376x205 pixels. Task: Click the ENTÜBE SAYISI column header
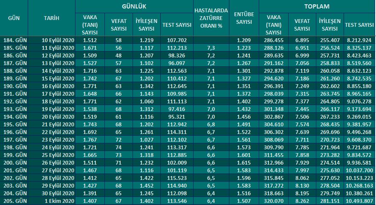pyautogui.click(x=244, y=18)
